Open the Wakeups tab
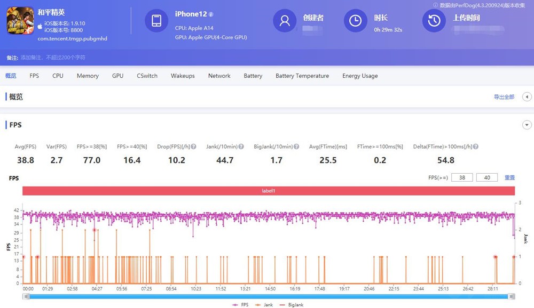Viewport: 534px width, 308px height. (183, 76)
